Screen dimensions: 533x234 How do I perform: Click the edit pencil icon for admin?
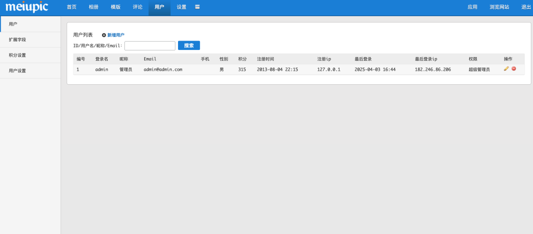(506, 69)
